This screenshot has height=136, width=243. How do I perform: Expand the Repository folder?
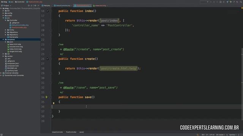coord(6,35)
